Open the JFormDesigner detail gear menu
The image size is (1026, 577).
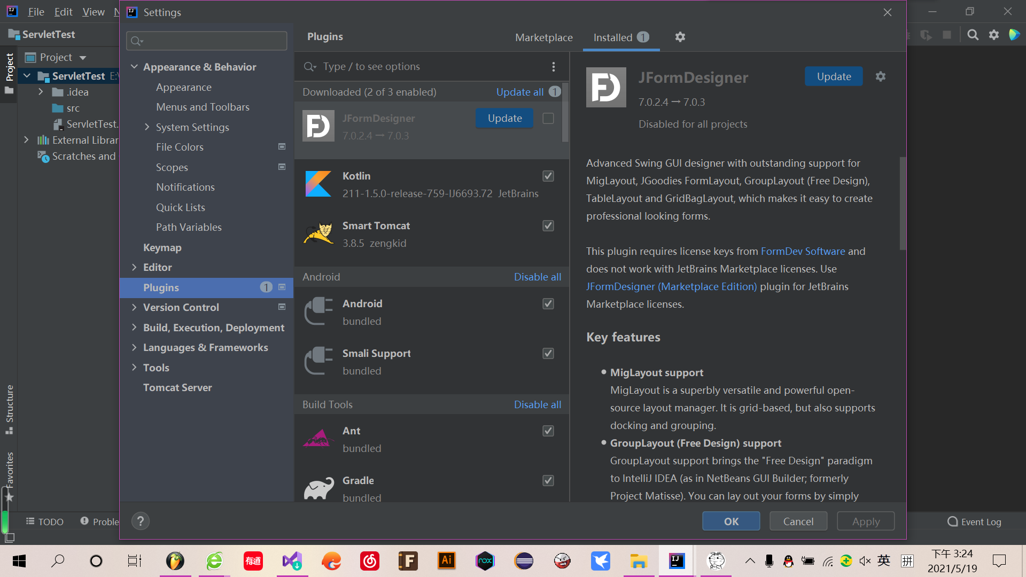(881, 77)
